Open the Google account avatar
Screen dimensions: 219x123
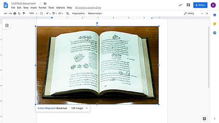tap(213, 5)
